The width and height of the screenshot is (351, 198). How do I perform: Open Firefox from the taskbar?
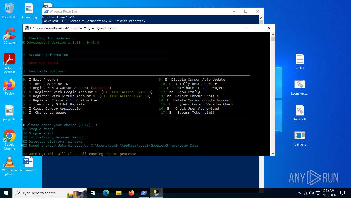[x=131, y=193]
